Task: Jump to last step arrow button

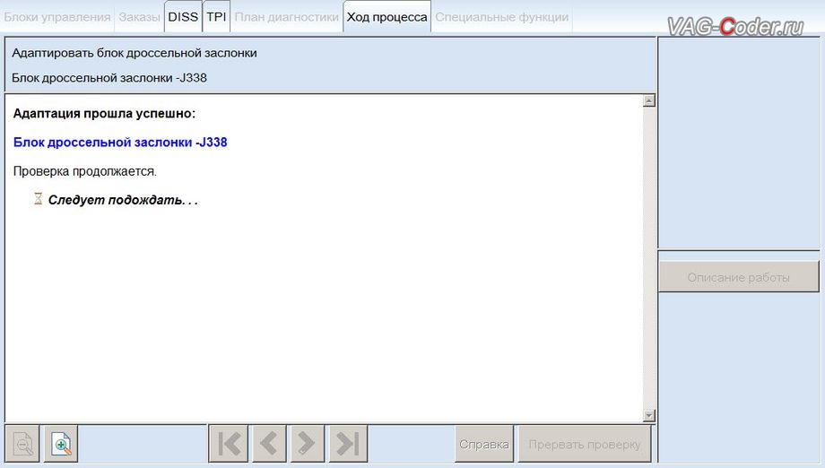Action: [347, 444]
